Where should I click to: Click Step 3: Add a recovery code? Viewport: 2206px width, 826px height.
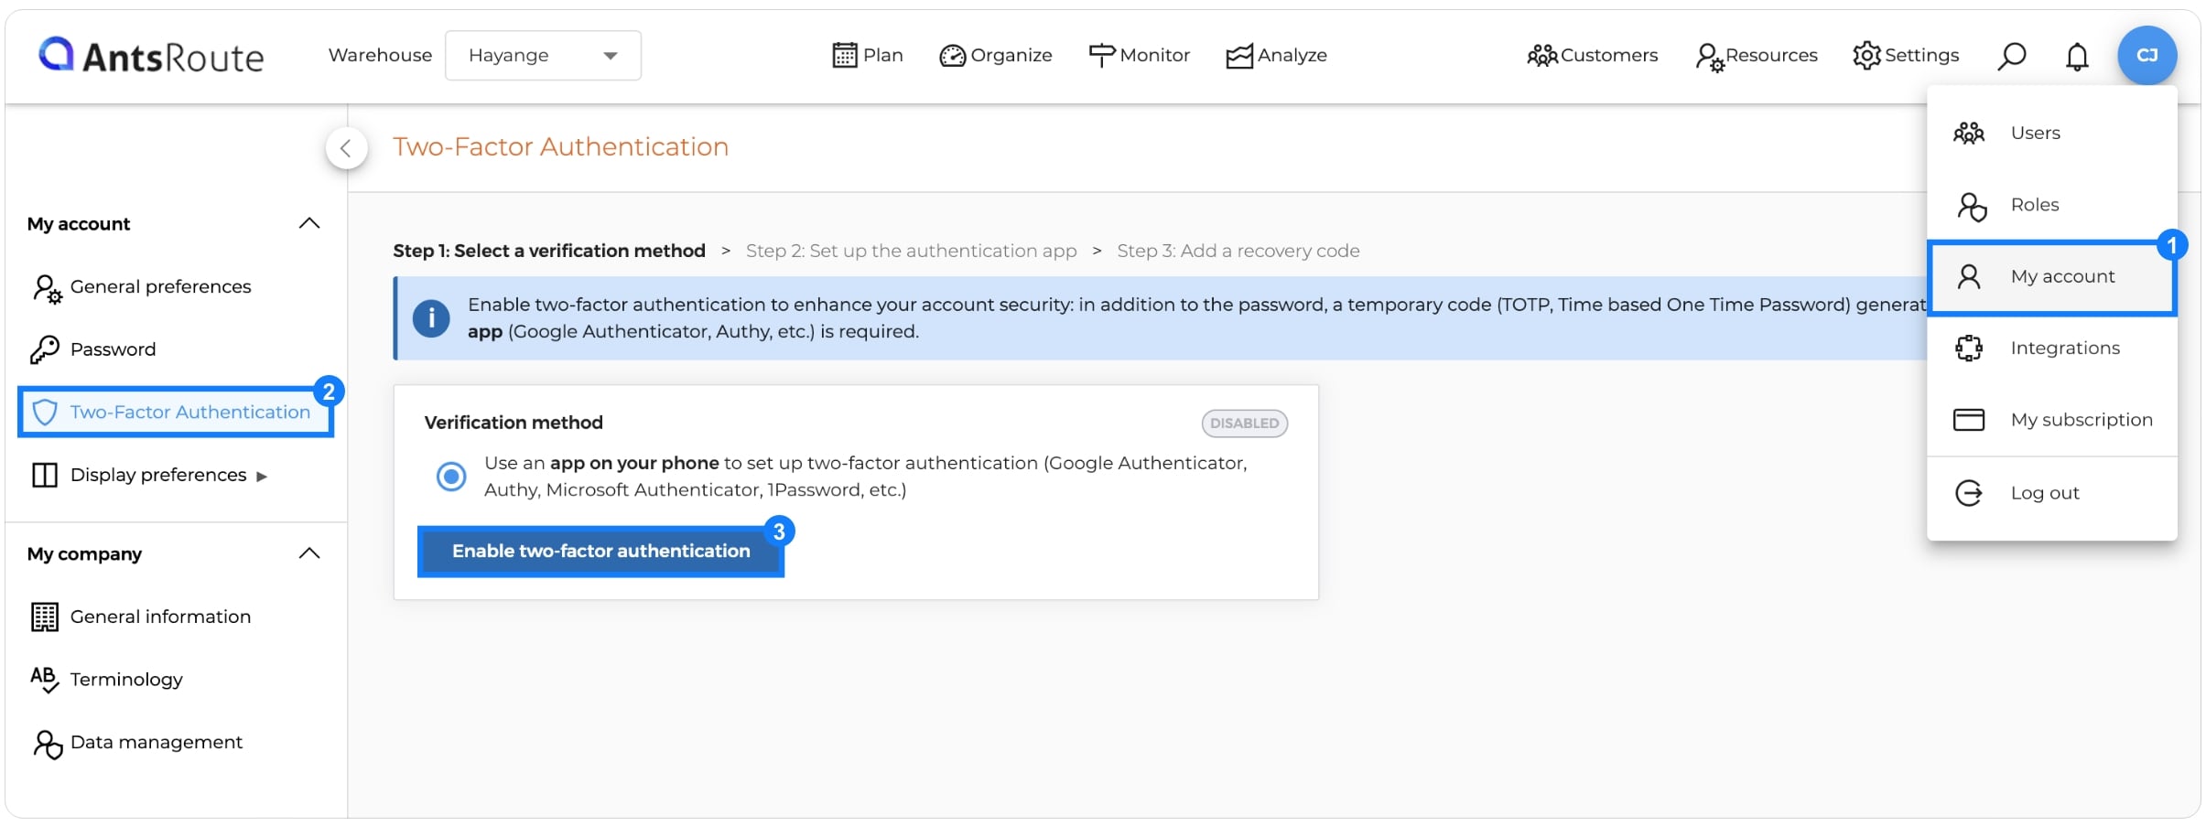click(x=1238, y=251)
